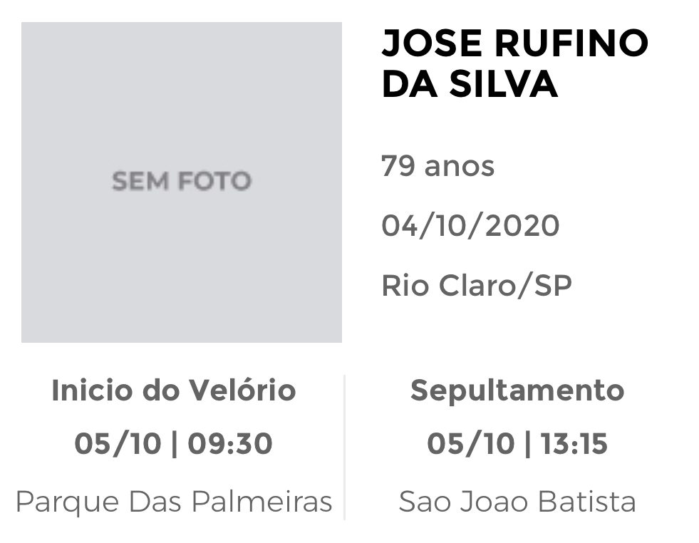Click the vertical divider between Velório and Sepultamento
The width and height of the screenshot is (699, 543).
tap(344, 447)
